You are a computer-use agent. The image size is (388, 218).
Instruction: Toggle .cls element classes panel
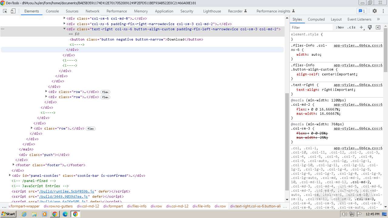(x=351, y=27)
